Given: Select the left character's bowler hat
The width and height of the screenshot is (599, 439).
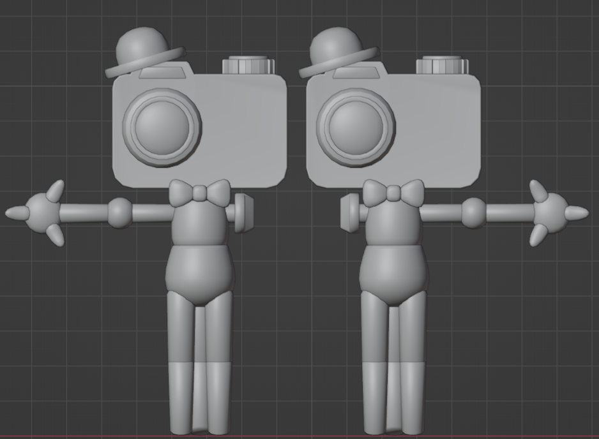Looking at the screenshot, I should (x=142, y=50).
